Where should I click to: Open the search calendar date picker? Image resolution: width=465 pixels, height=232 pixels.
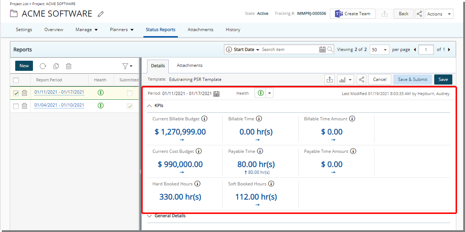click(x=322, y=50)
